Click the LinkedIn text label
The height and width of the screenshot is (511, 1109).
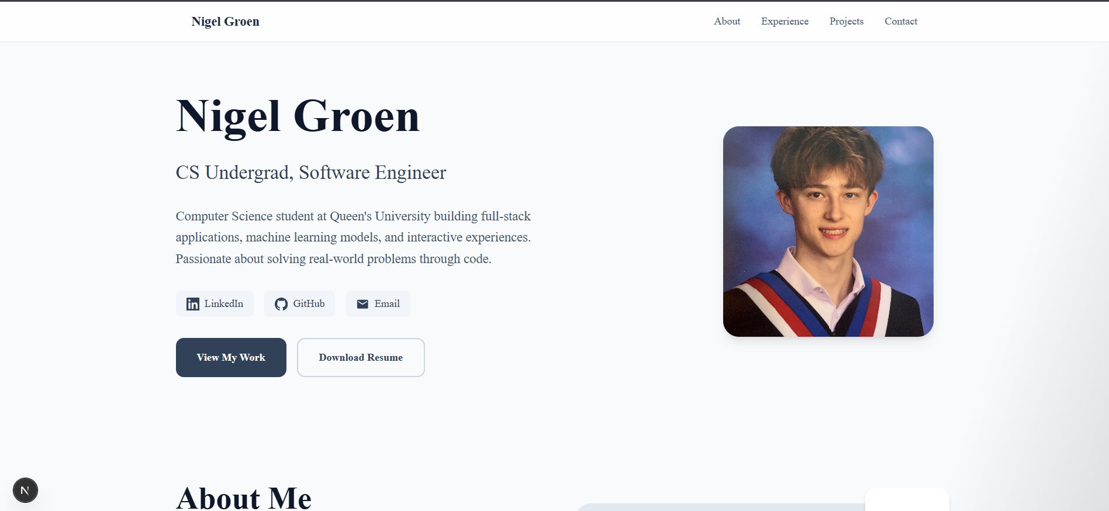pyautogui.click(x=224, y=303)
